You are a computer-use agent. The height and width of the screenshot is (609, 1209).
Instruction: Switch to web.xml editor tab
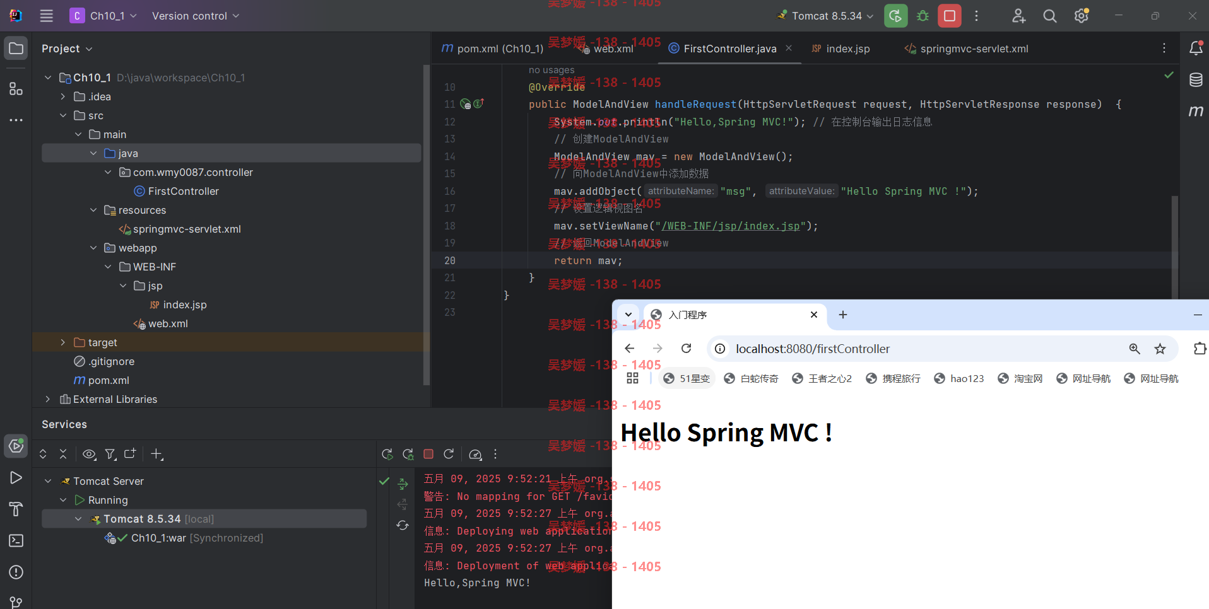607,49
